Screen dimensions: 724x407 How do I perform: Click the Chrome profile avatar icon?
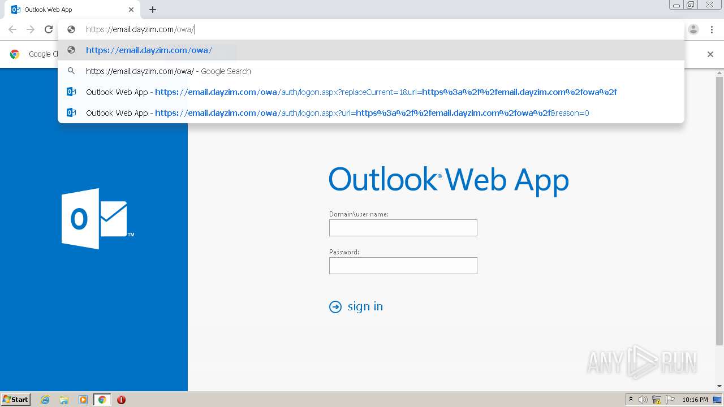pyautogui.click(x=693, y=29)
